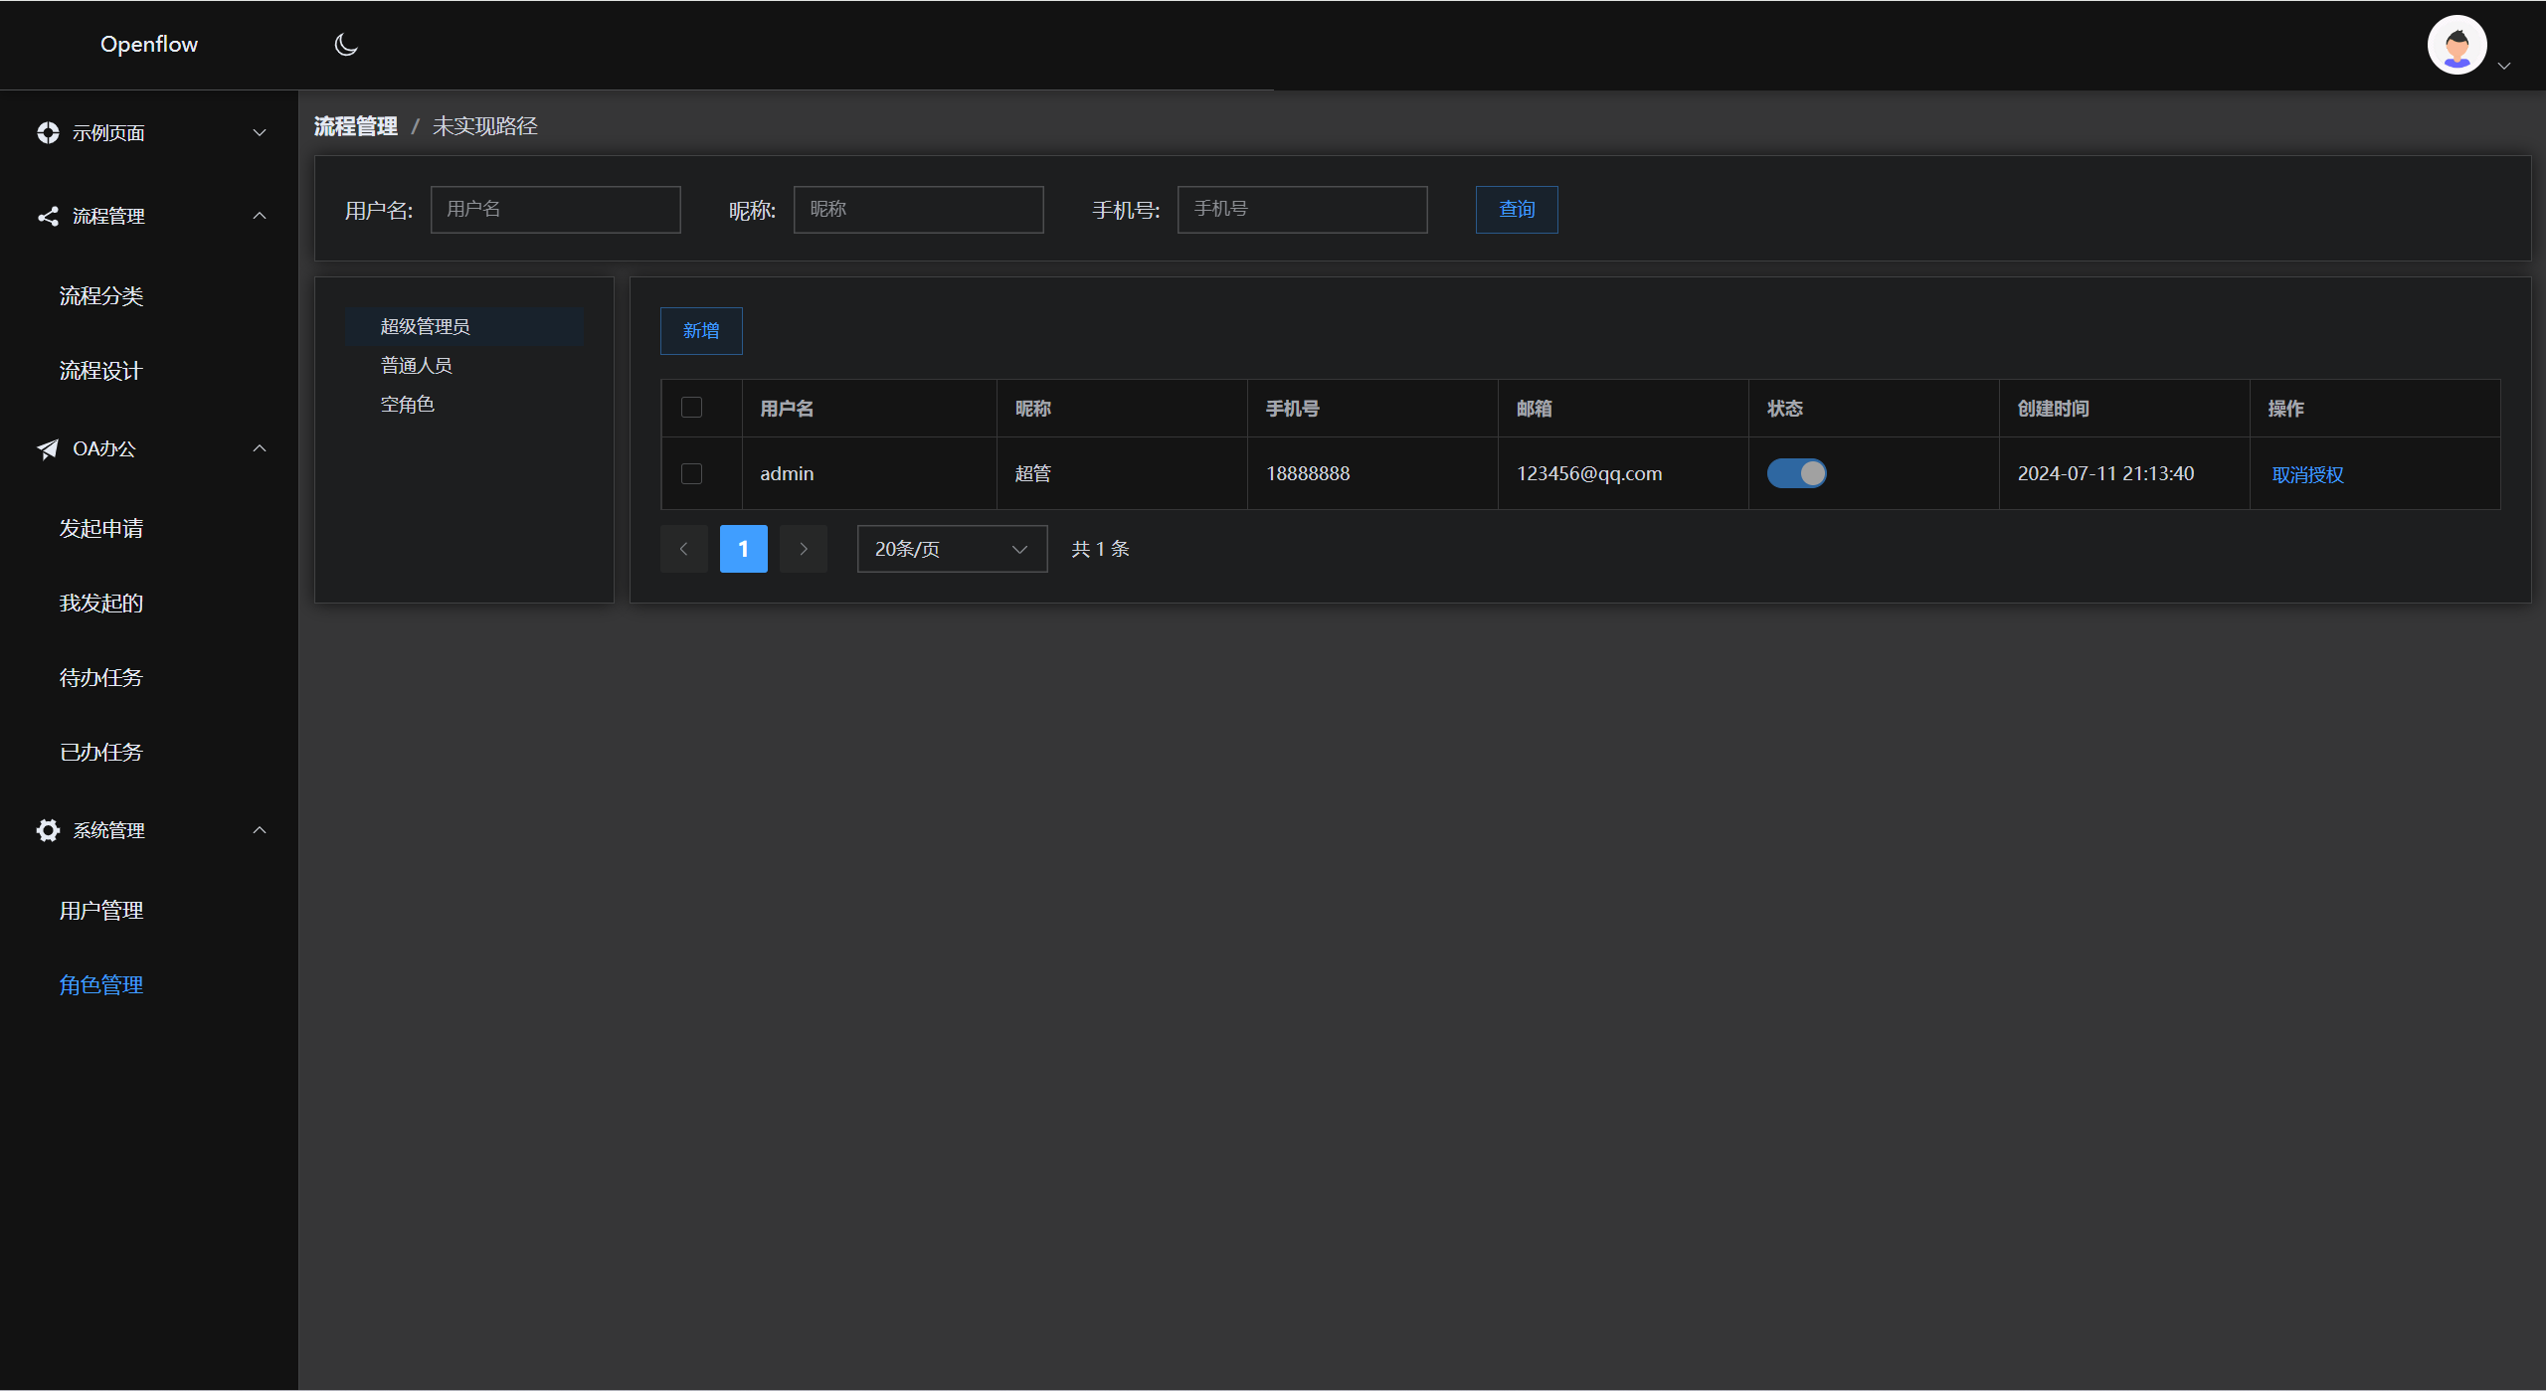The image size is (2547, 1391).
Task: Open the 20条/页 page size dropdown
Action: (951, 549)
